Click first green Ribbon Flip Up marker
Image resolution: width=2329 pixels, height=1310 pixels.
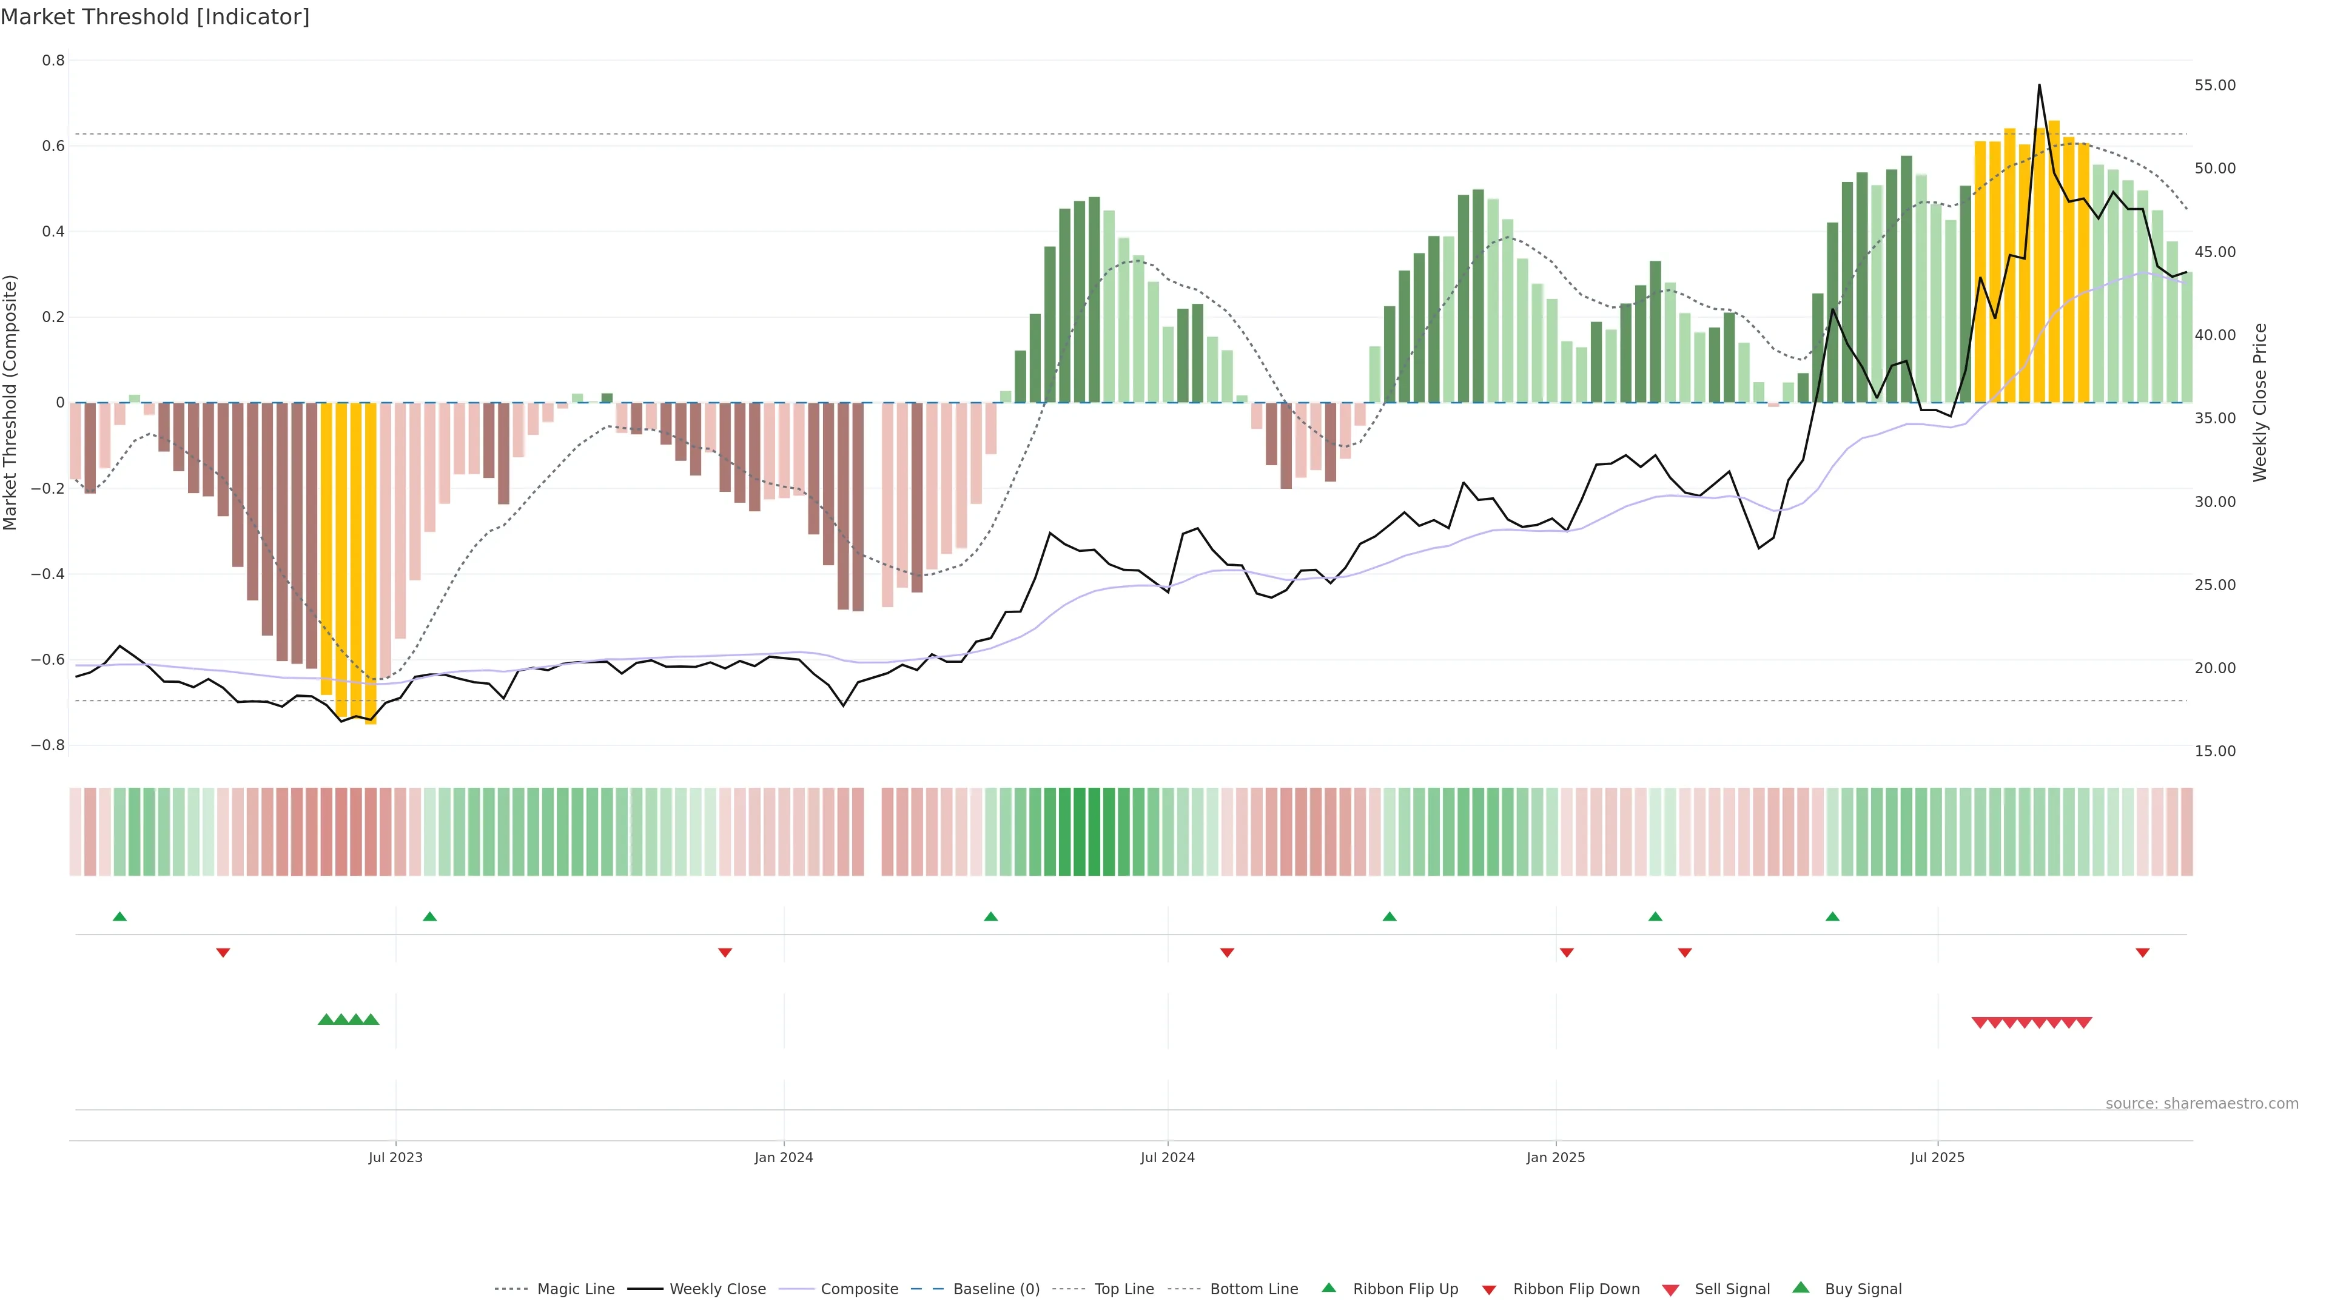tap(119, 917)
